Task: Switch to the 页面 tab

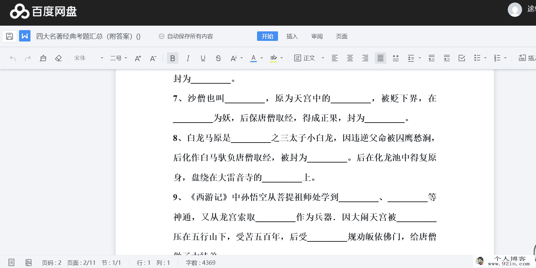Action: coord(342,36)
